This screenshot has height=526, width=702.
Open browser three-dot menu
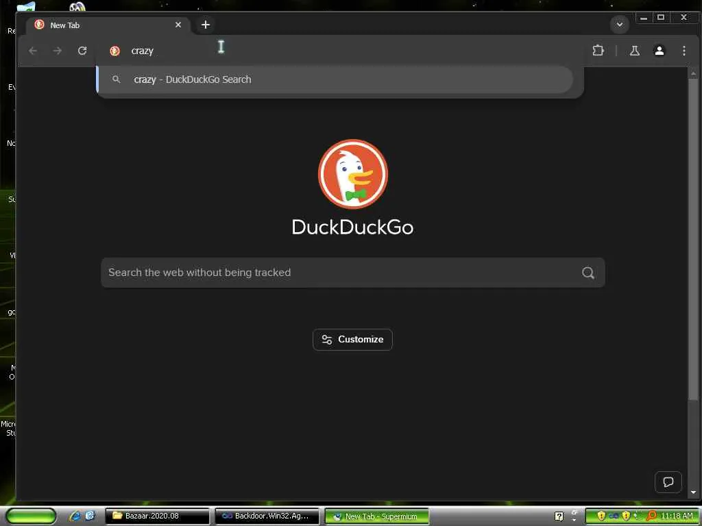(x=683, y=51)
